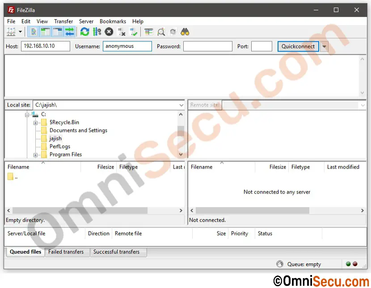This screenshot has height=288, width=371.
Task: Toggle directory comparison icon
Action: (x=161, y=32)
